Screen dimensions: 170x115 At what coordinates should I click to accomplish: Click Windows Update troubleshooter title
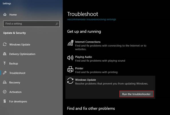(85, 80)
